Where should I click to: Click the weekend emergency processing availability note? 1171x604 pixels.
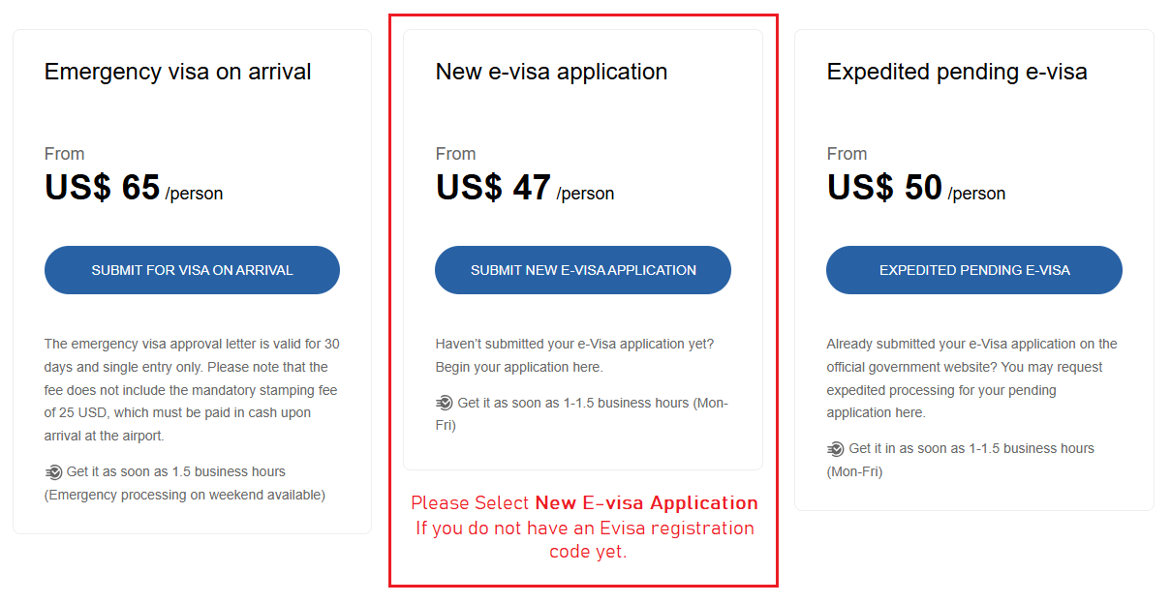tap(184, 496)
